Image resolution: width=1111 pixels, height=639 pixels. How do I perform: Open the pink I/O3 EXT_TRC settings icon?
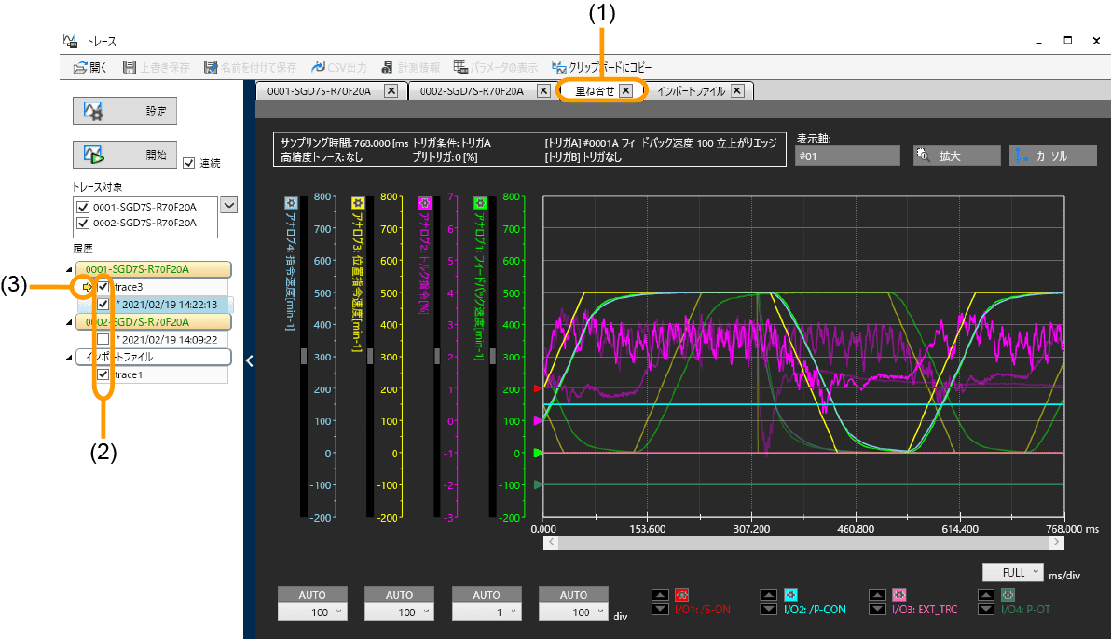point(899,595)
